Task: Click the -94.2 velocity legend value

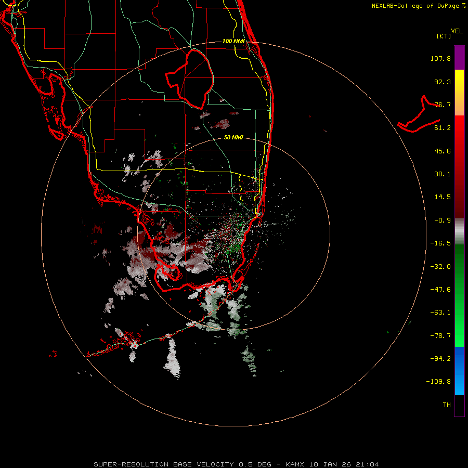Action: [440, 359]
